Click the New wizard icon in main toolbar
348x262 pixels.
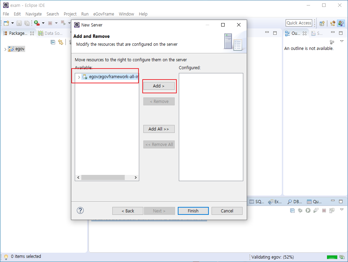click(7, 23)
